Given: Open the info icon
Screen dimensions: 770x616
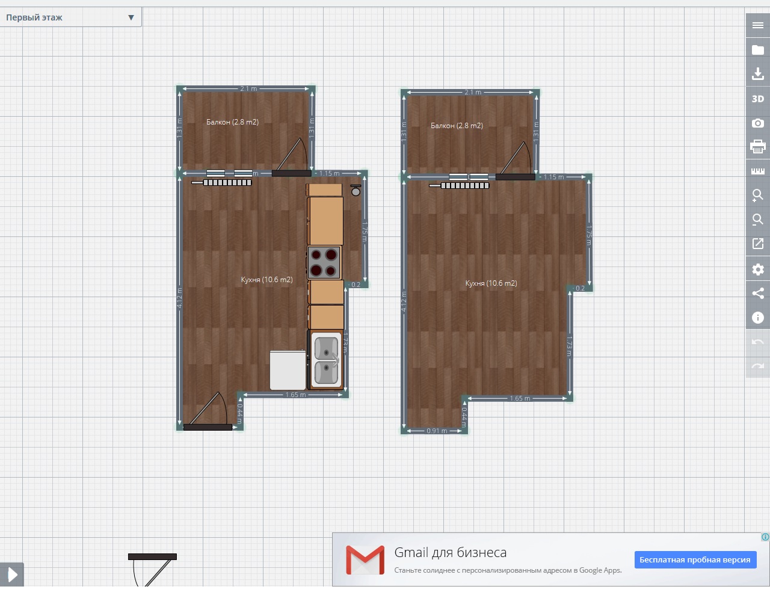Looking at the screenshot, I should point(758,318).
